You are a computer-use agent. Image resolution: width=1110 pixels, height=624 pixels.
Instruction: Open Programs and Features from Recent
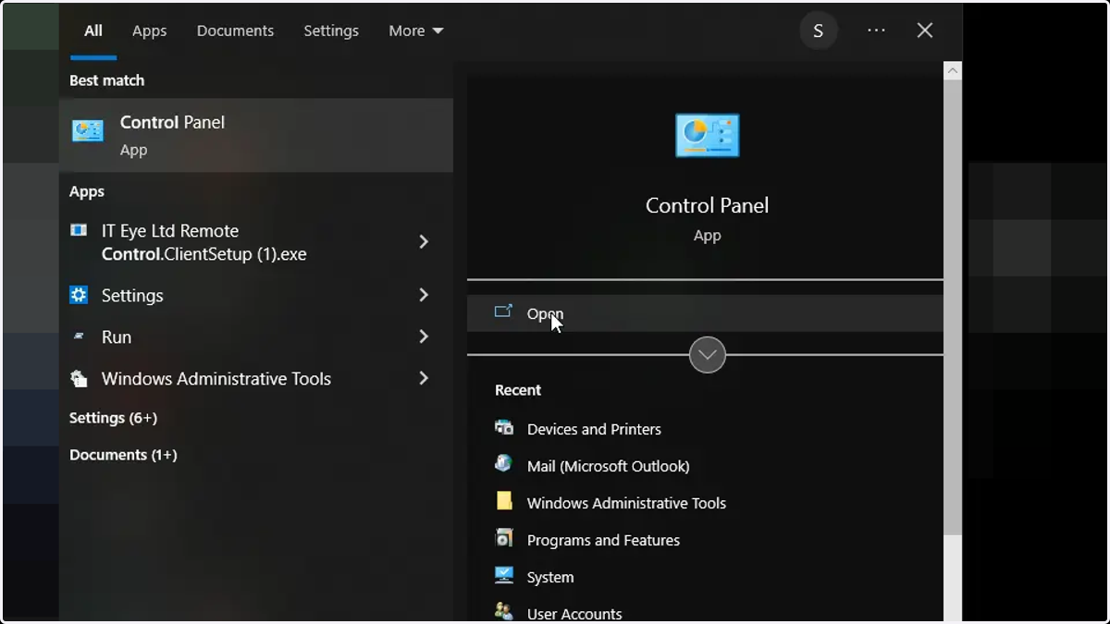click(603, 540)
